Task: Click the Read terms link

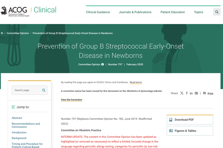Action: click(x=136, y=82)
